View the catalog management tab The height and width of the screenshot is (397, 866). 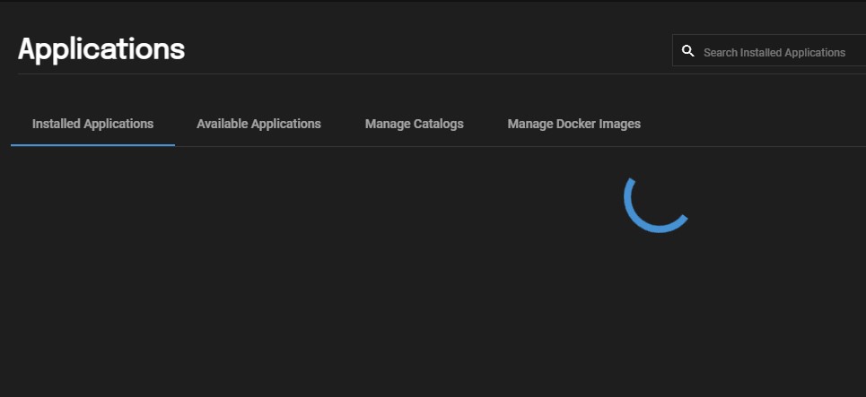[415, 124]
